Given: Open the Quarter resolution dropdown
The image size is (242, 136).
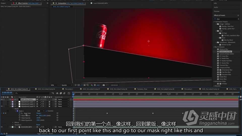Looking at the screenshot, I should point(67,85).
